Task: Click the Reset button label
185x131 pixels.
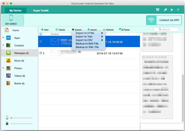Action: 127,30
